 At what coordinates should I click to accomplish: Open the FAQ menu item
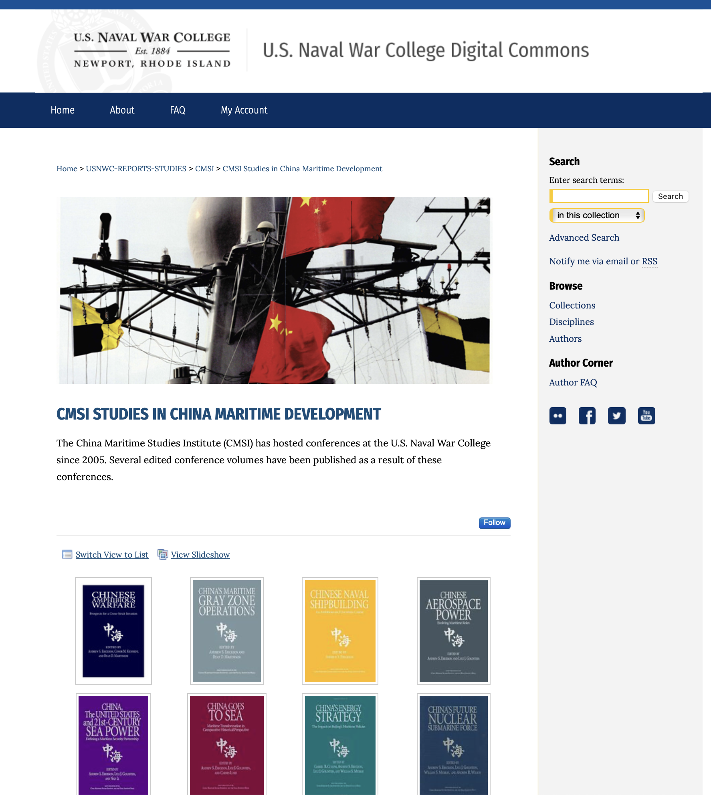(x=178, y=110)
